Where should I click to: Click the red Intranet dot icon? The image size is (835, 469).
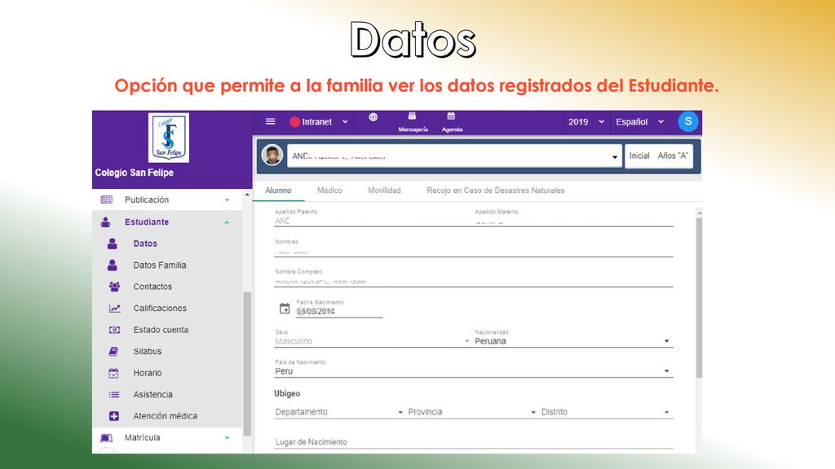tap(294, 122)
